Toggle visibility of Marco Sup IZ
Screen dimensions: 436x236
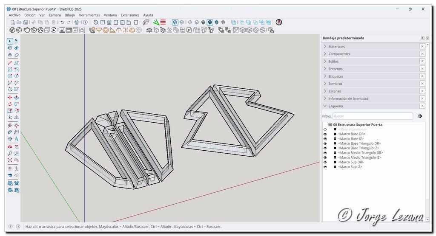(x=325, y=167)
